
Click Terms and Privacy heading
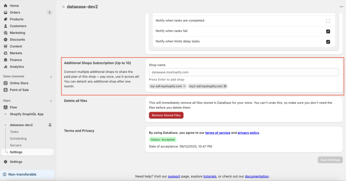pos(79,131)
